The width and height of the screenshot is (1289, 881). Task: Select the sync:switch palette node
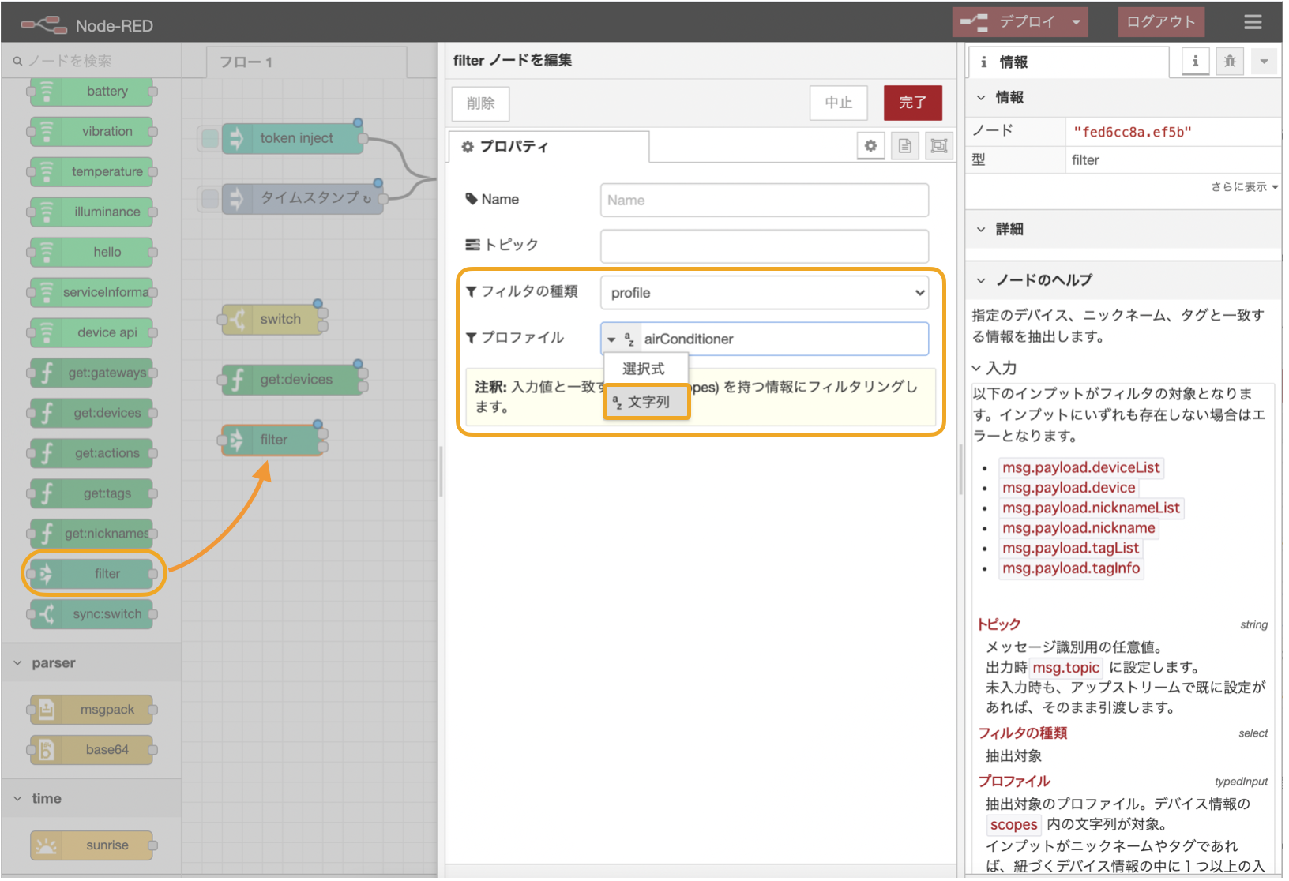coord(92,615)
